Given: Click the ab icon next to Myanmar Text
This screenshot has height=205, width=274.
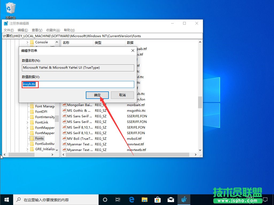Looking at the screenshot, I should (x=64, y=144).
